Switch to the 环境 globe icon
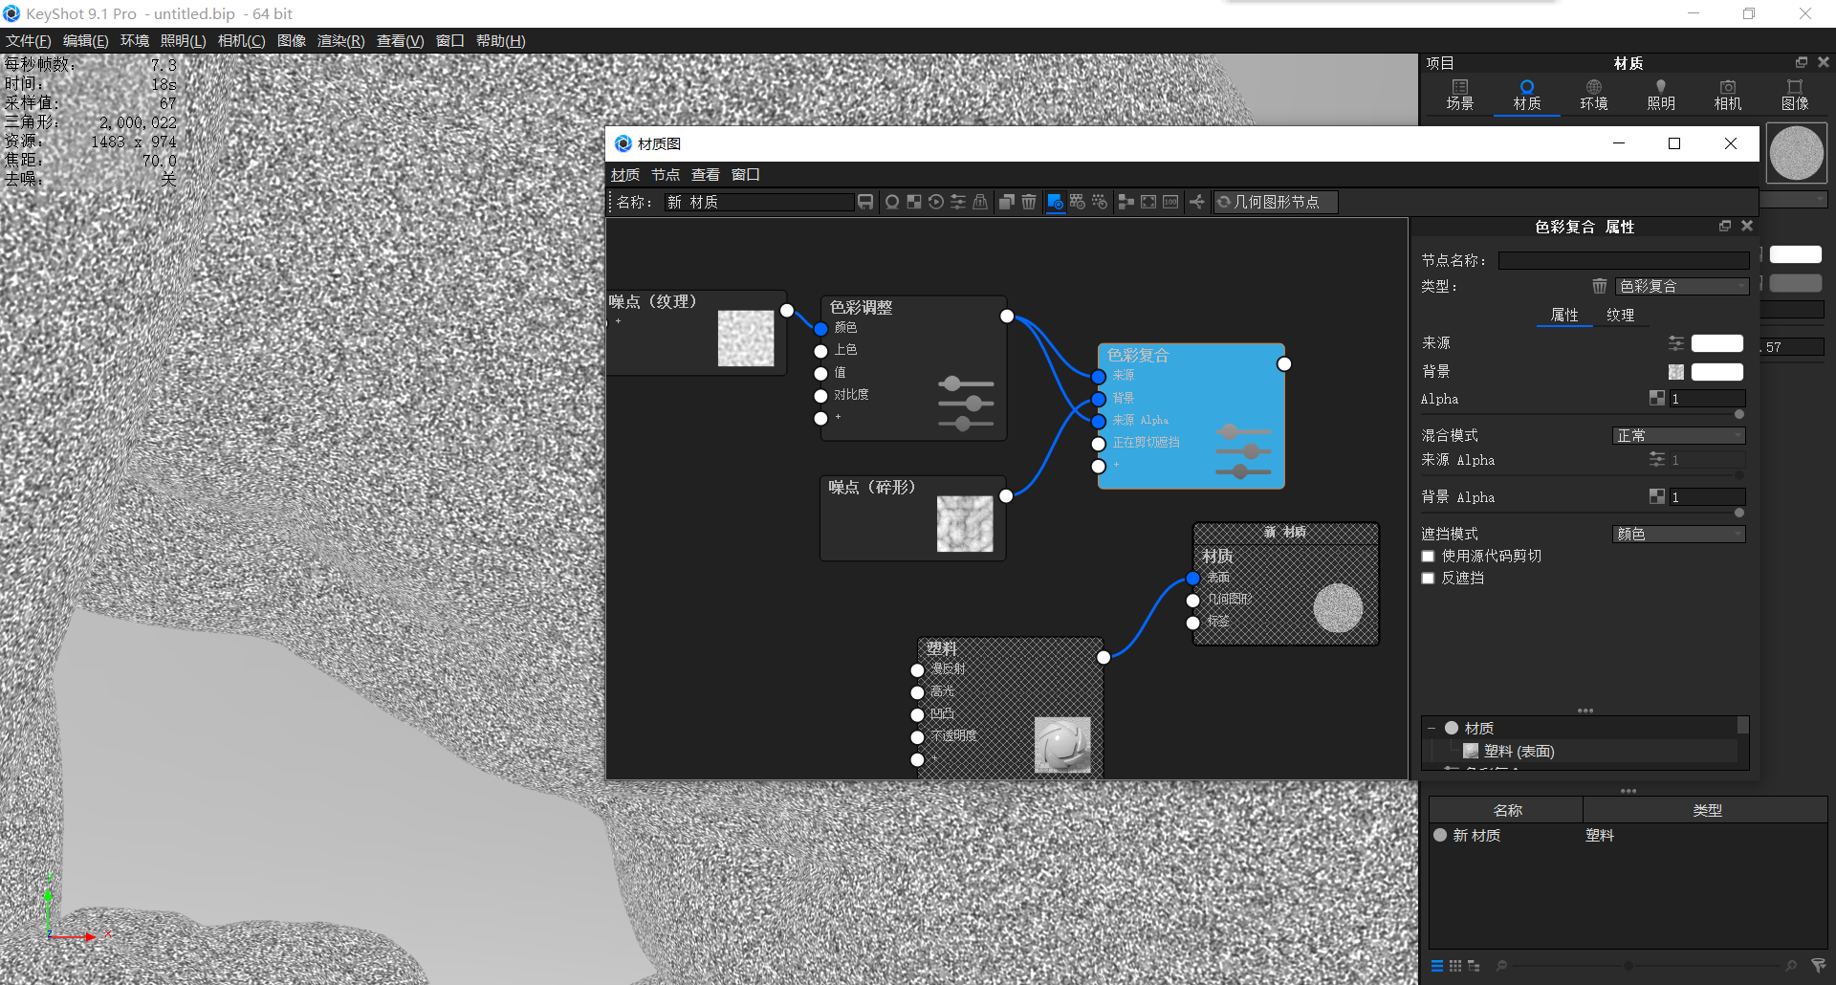The image size is (1836, 985). pos(1593,93)
